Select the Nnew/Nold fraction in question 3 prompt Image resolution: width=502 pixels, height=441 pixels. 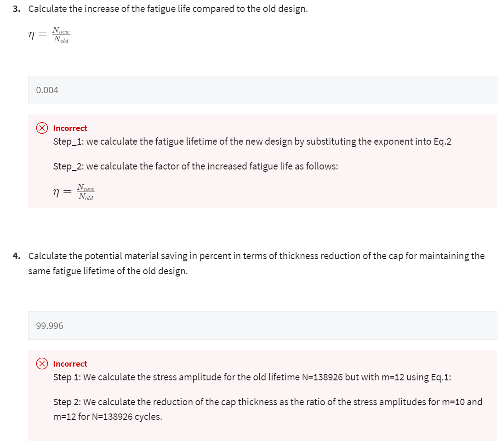pyautogui.click(x=61, y=34)
